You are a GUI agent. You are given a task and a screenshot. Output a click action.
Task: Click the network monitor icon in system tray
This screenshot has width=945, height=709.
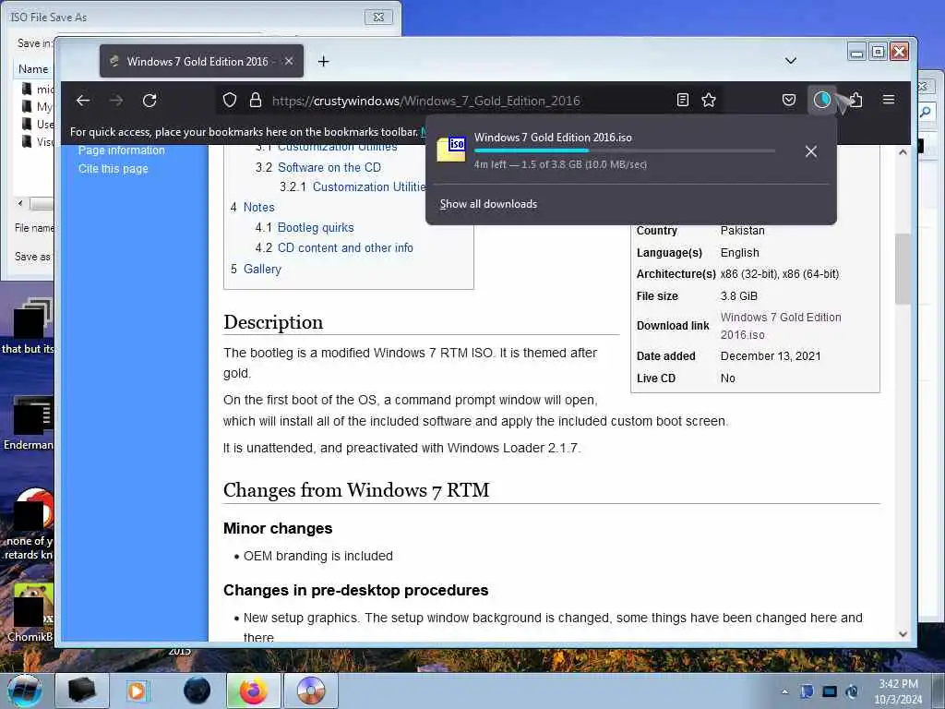tap(830, 691)
